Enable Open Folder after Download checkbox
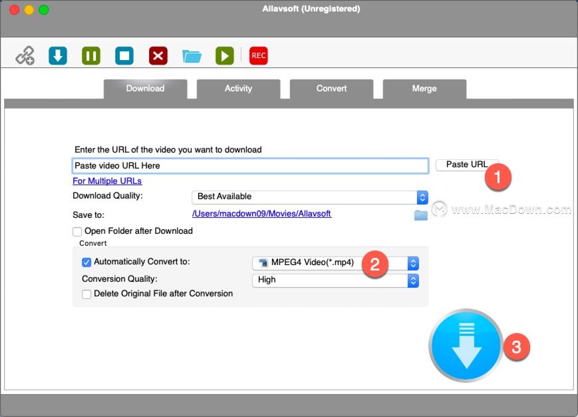 pos(77,231)
